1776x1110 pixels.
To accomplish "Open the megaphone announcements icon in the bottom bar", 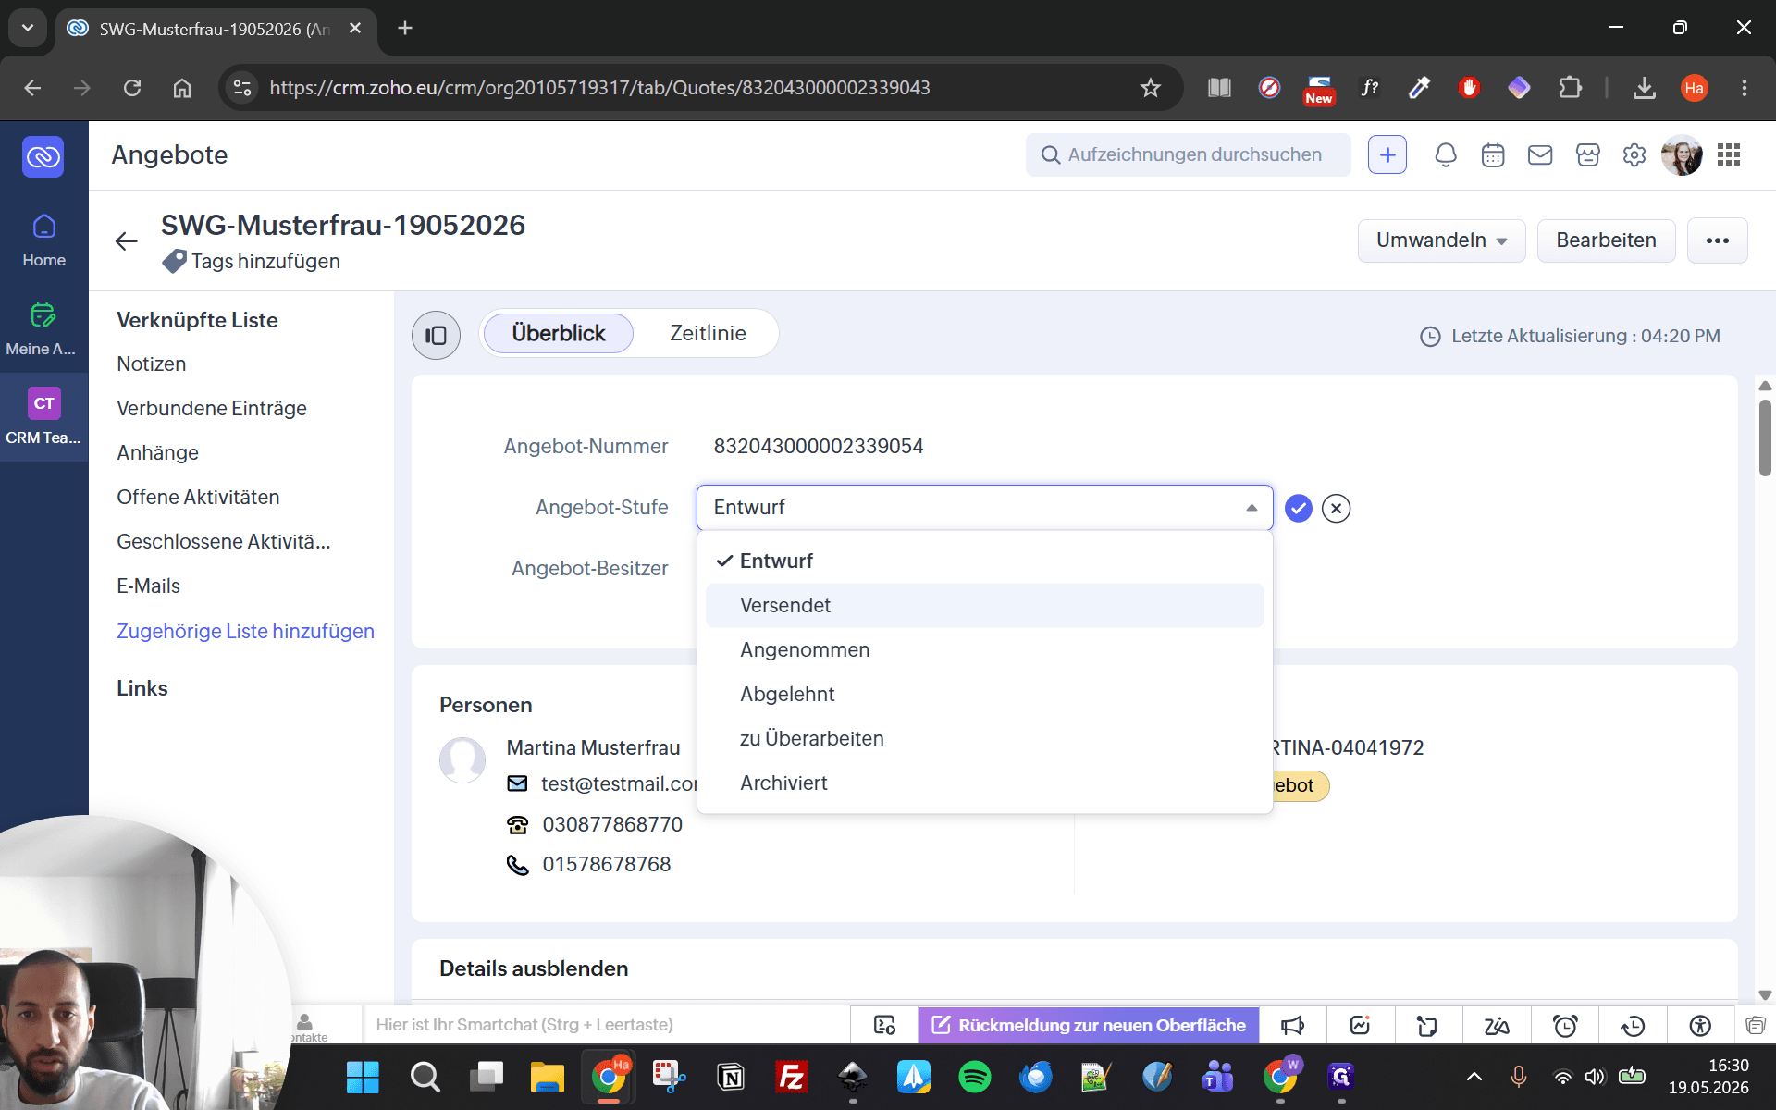I will click(x=1292, y=1025).
